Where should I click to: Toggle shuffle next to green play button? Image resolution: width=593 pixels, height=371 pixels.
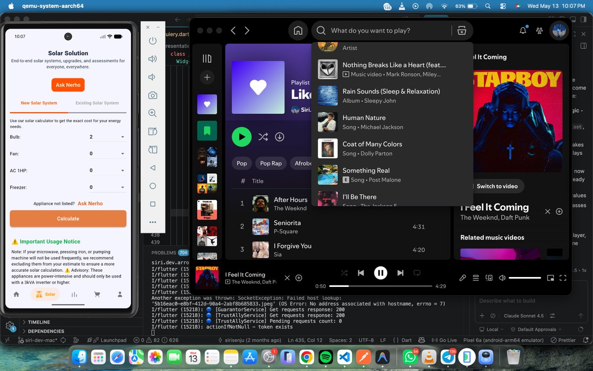click(263, 137)
